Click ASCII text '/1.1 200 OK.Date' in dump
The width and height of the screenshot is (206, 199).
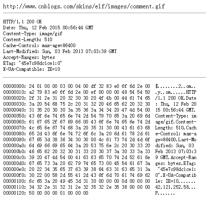pos(176,98)
